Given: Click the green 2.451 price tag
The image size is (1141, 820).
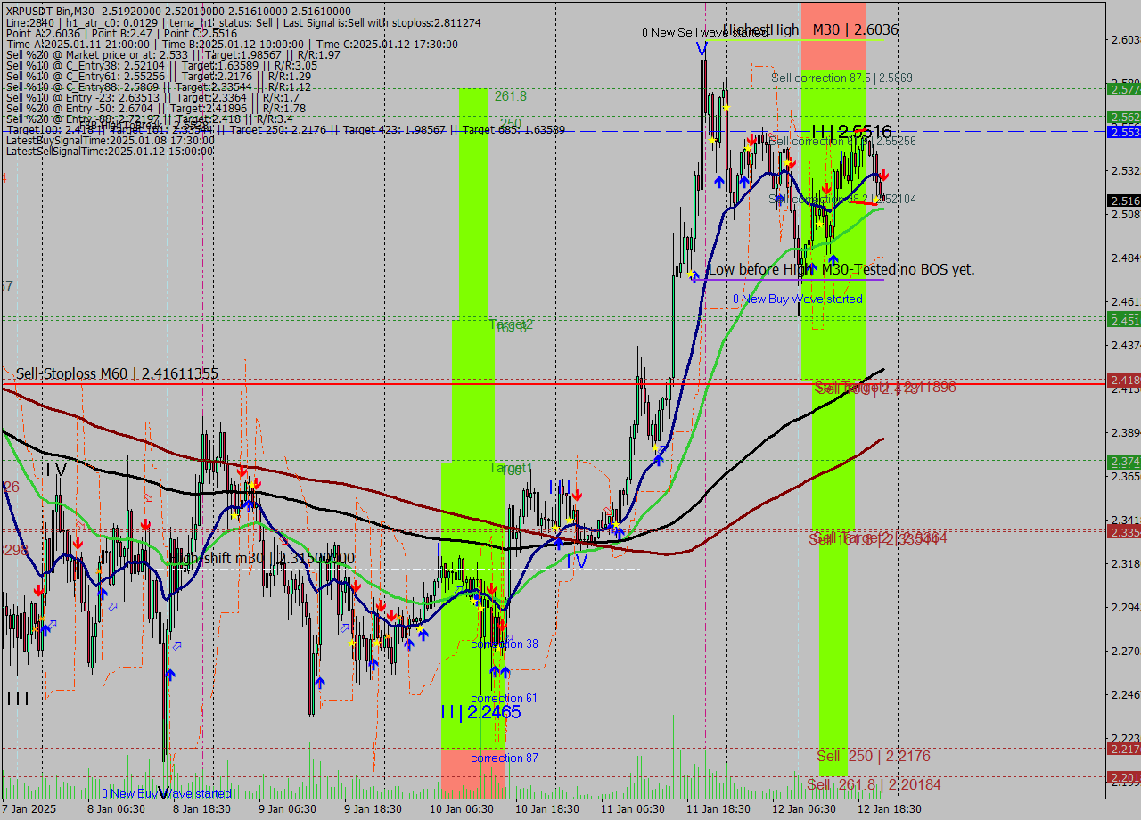Looking at the screenshot, I should 1123,320.
